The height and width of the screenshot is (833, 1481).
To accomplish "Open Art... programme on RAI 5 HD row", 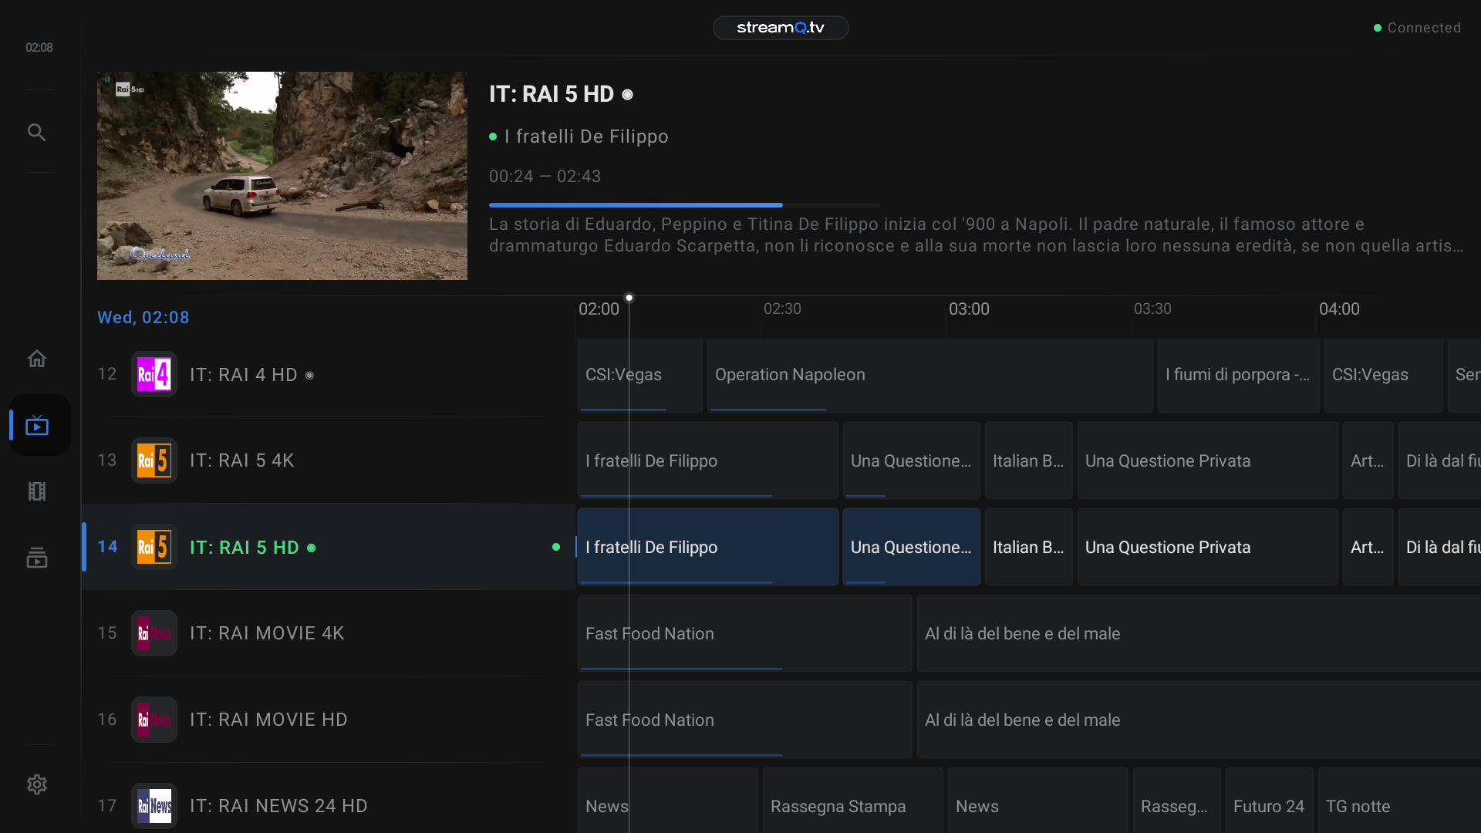I will [1368, 547].
